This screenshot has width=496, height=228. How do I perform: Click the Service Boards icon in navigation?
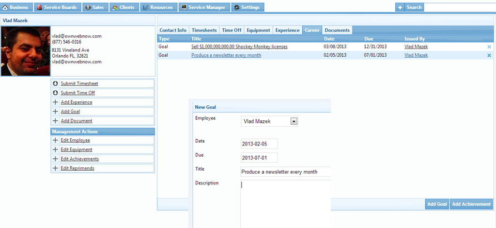click(39, 7)
